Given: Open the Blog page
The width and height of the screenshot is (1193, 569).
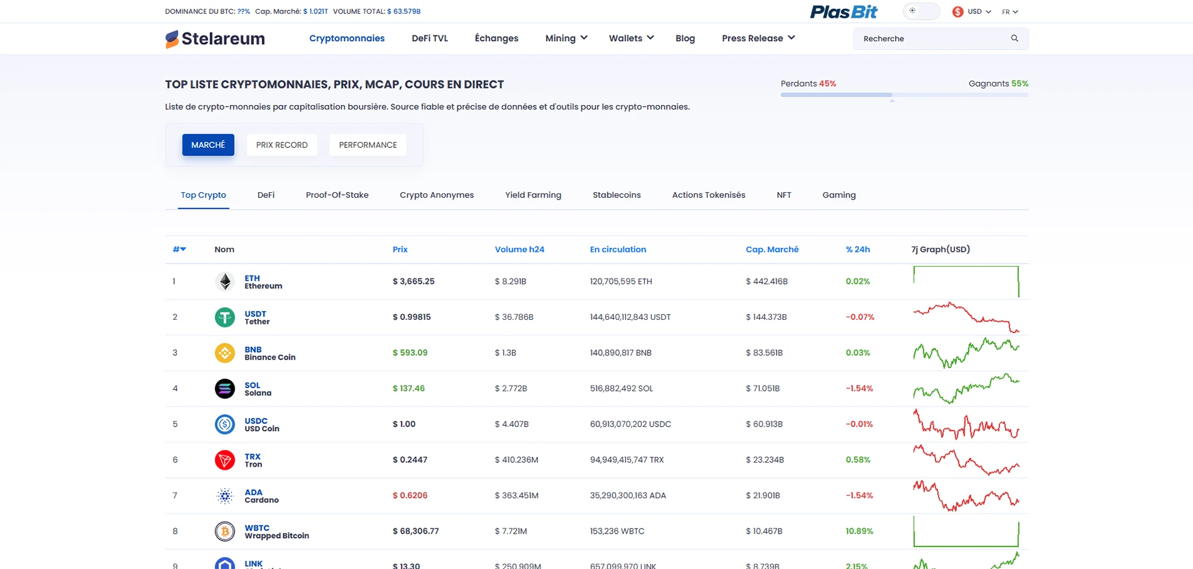Looking at the screenshot, I should [x=685, y=38].
